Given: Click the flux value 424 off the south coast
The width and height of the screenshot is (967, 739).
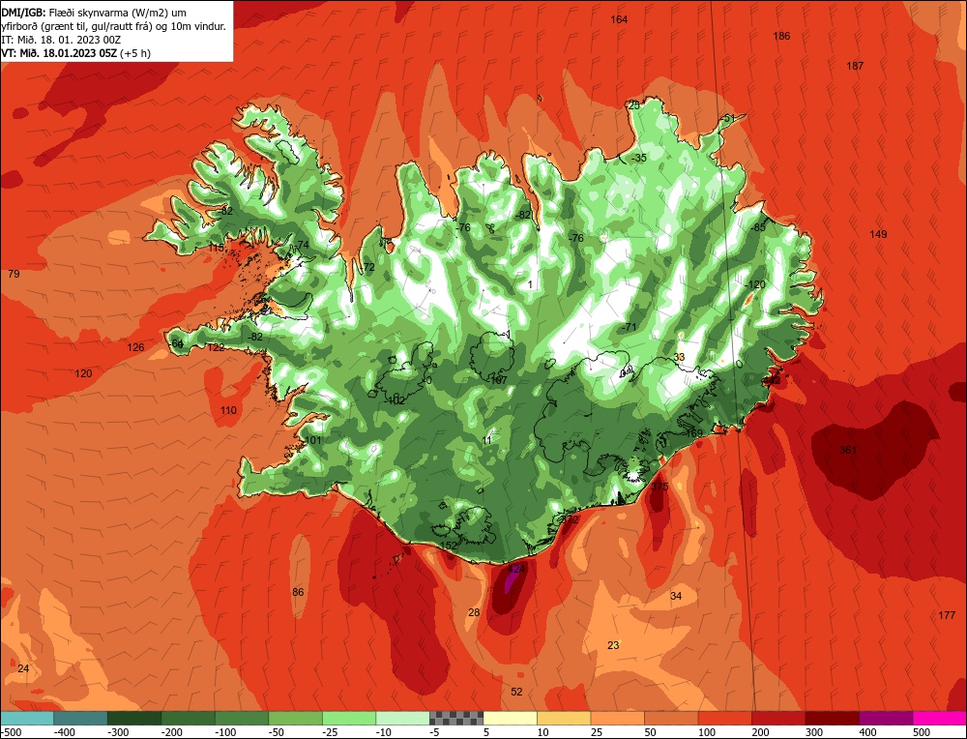Looking at the screenshot, I should (x=515, y=569).
